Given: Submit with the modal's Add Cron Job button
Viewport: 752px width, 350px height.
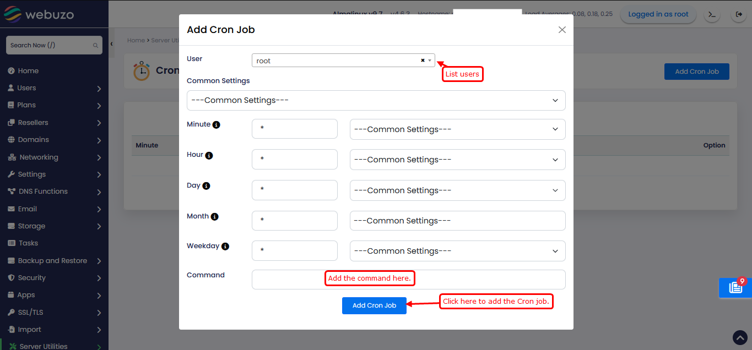Looking at the screenshot, I should (x=374, y=305).
